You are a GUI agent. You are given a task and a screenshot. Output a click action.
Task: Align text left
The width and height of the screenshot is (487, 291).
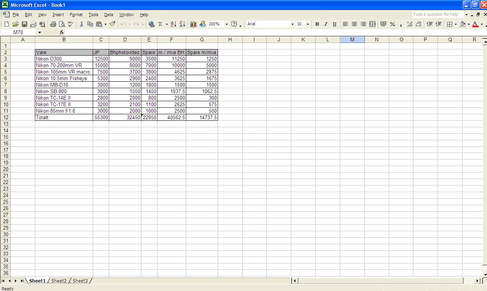tap(346, 24)
